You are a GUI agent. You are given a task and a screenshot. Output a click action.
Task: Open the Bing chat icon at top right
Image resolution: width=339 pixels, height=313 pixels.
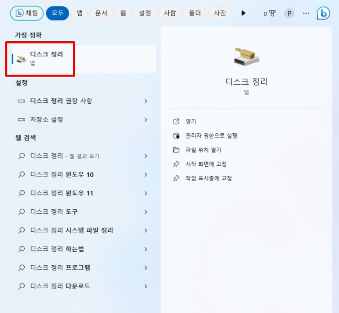coord(323,13)
